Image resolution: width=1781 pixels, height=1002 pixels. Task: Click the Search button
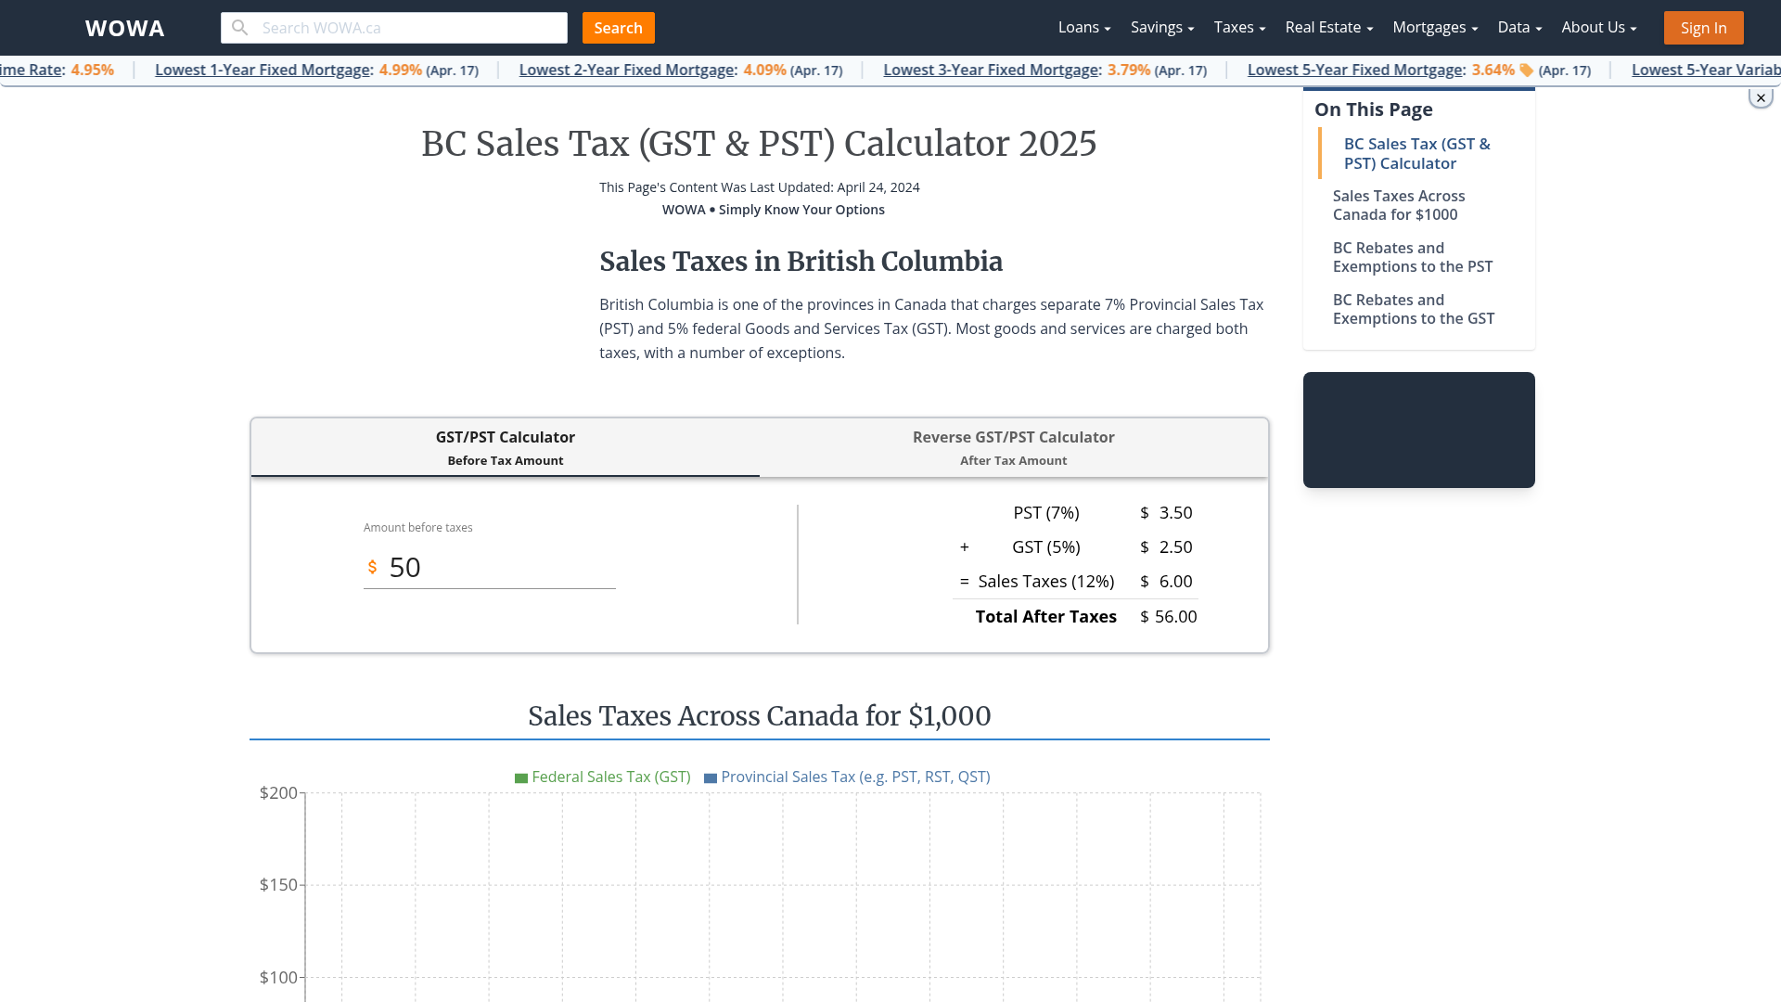618,27
